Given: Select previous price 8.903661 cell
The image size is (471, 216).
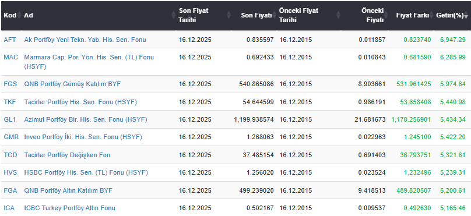Looking at the screenshot, I should [372, 84].
